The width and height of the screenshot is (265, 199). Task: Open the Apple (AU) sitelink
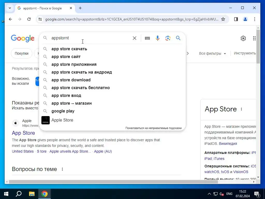click(x=103, y=151)
